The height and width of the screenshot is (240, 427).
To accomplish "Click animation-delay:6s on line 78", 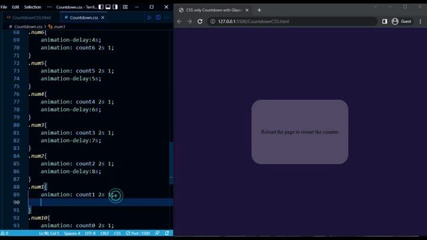I will [x=71, y=109].
